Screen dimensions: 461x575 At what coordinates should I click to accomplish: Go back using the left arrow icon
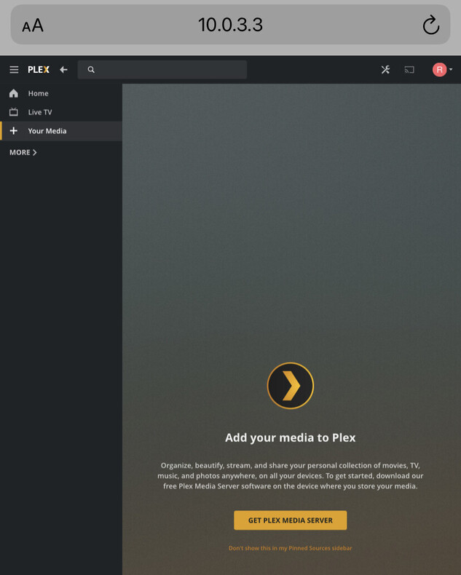63,70
